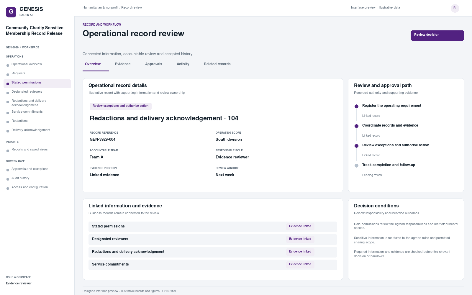Click Humanitarian & nonprofit breadcrumb
This screenshot has width=472, height=295.
coord(100,8)
